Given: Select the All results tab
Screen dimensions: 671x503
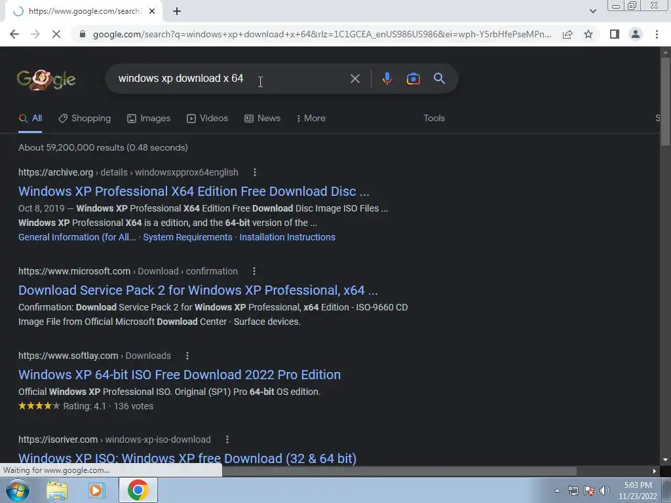Looking at the screenshot, I should tap(30, 119).
